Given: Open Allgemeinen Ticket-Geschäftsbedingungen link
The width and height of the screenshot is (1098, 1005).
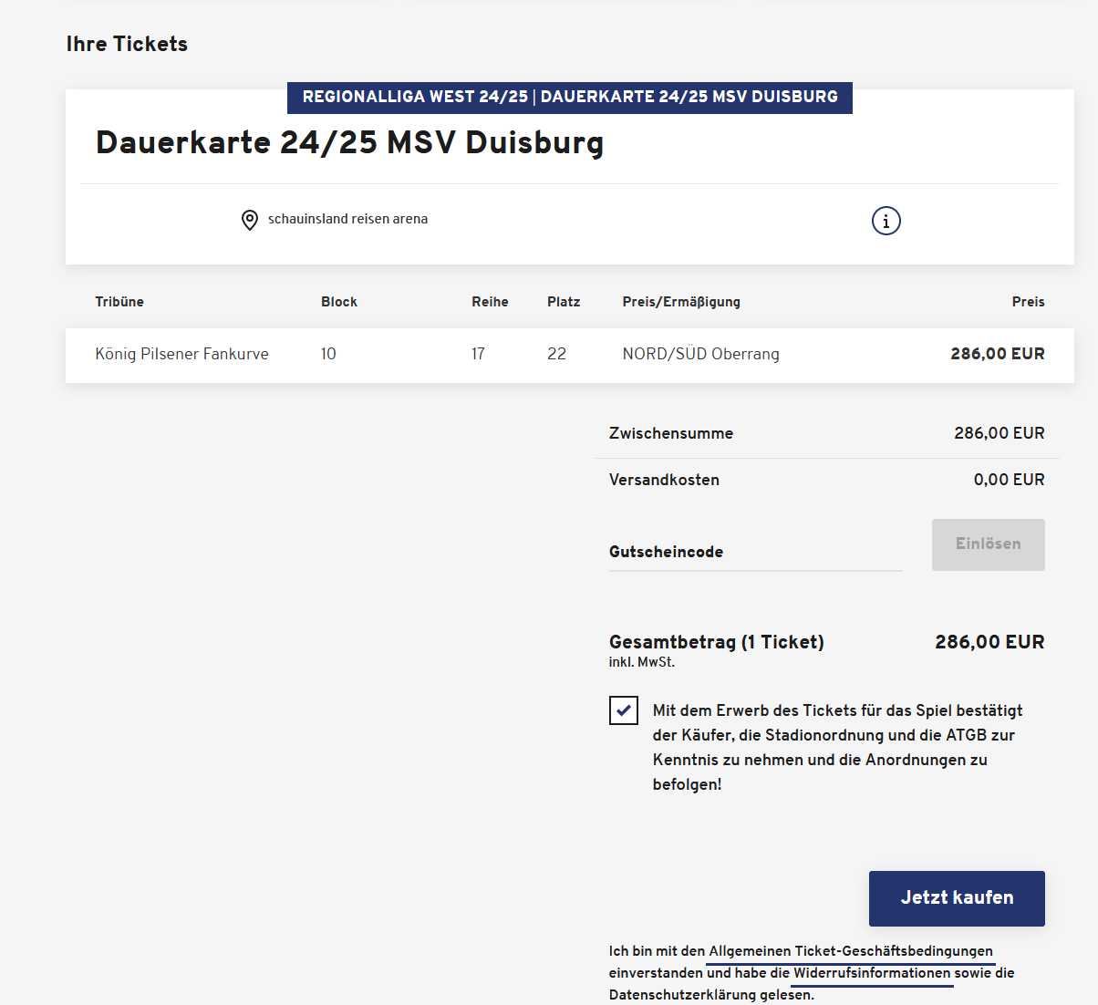Looking at the screenshot, I should pyautogui.click(x=851, y=951).
